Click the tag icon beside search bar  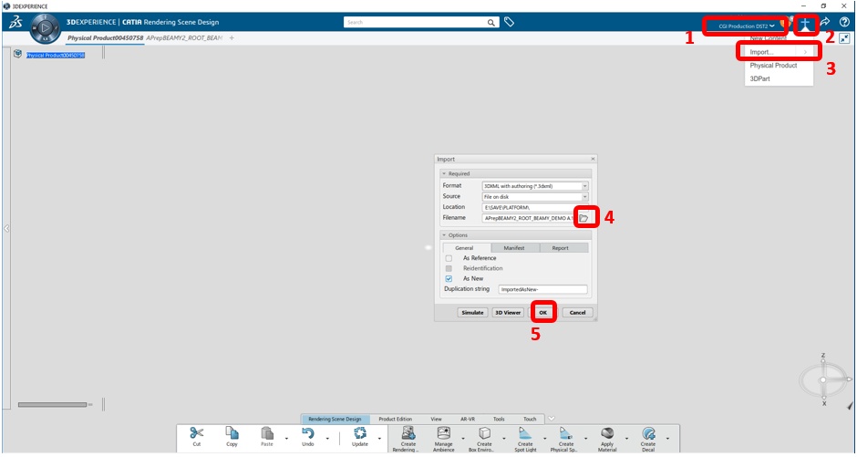(509, 23)
